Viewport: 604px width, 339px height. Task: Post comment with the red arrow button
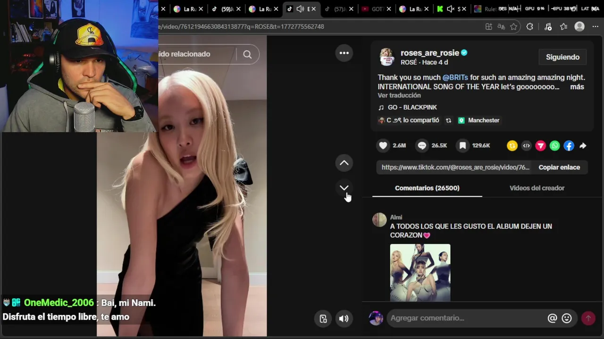tap(588, 318)
